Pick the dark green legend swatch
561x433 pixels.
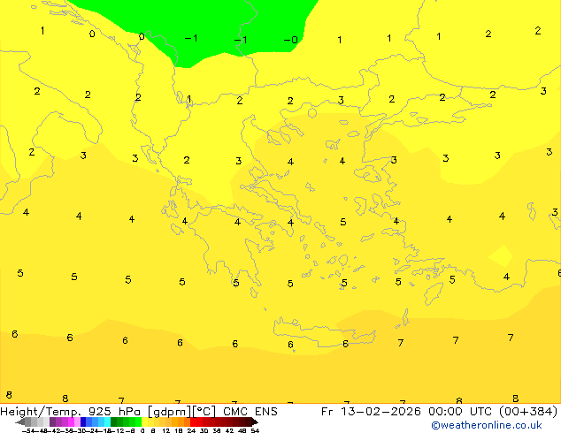113,422
